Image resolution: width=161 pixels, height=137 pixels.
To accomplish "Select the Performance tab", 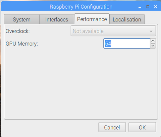I will pos(92,19).
